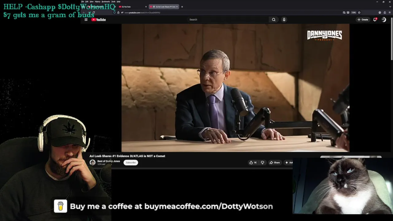Open the Bookmarks menu

106,2
